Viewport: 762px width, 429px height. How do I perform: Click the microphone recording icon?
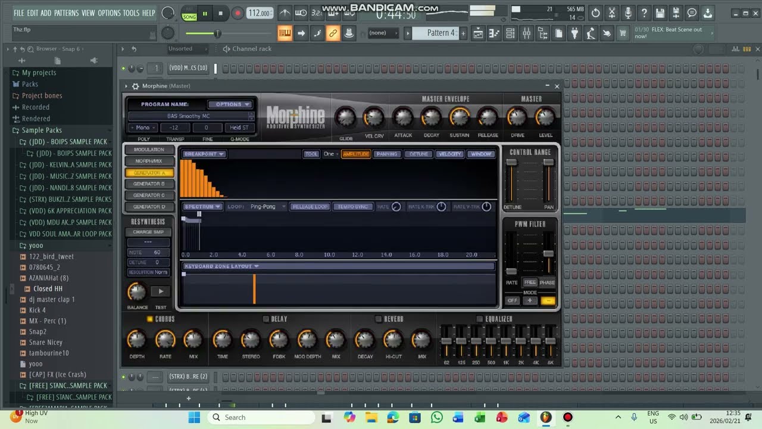(x=627, y=13)
